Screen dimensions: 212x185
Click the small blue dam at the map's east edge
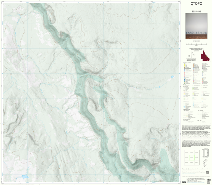[x=172, y=77]
